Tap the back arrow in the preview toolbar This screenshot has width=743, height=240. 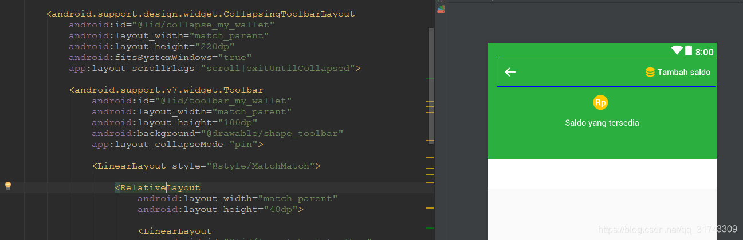510,72
